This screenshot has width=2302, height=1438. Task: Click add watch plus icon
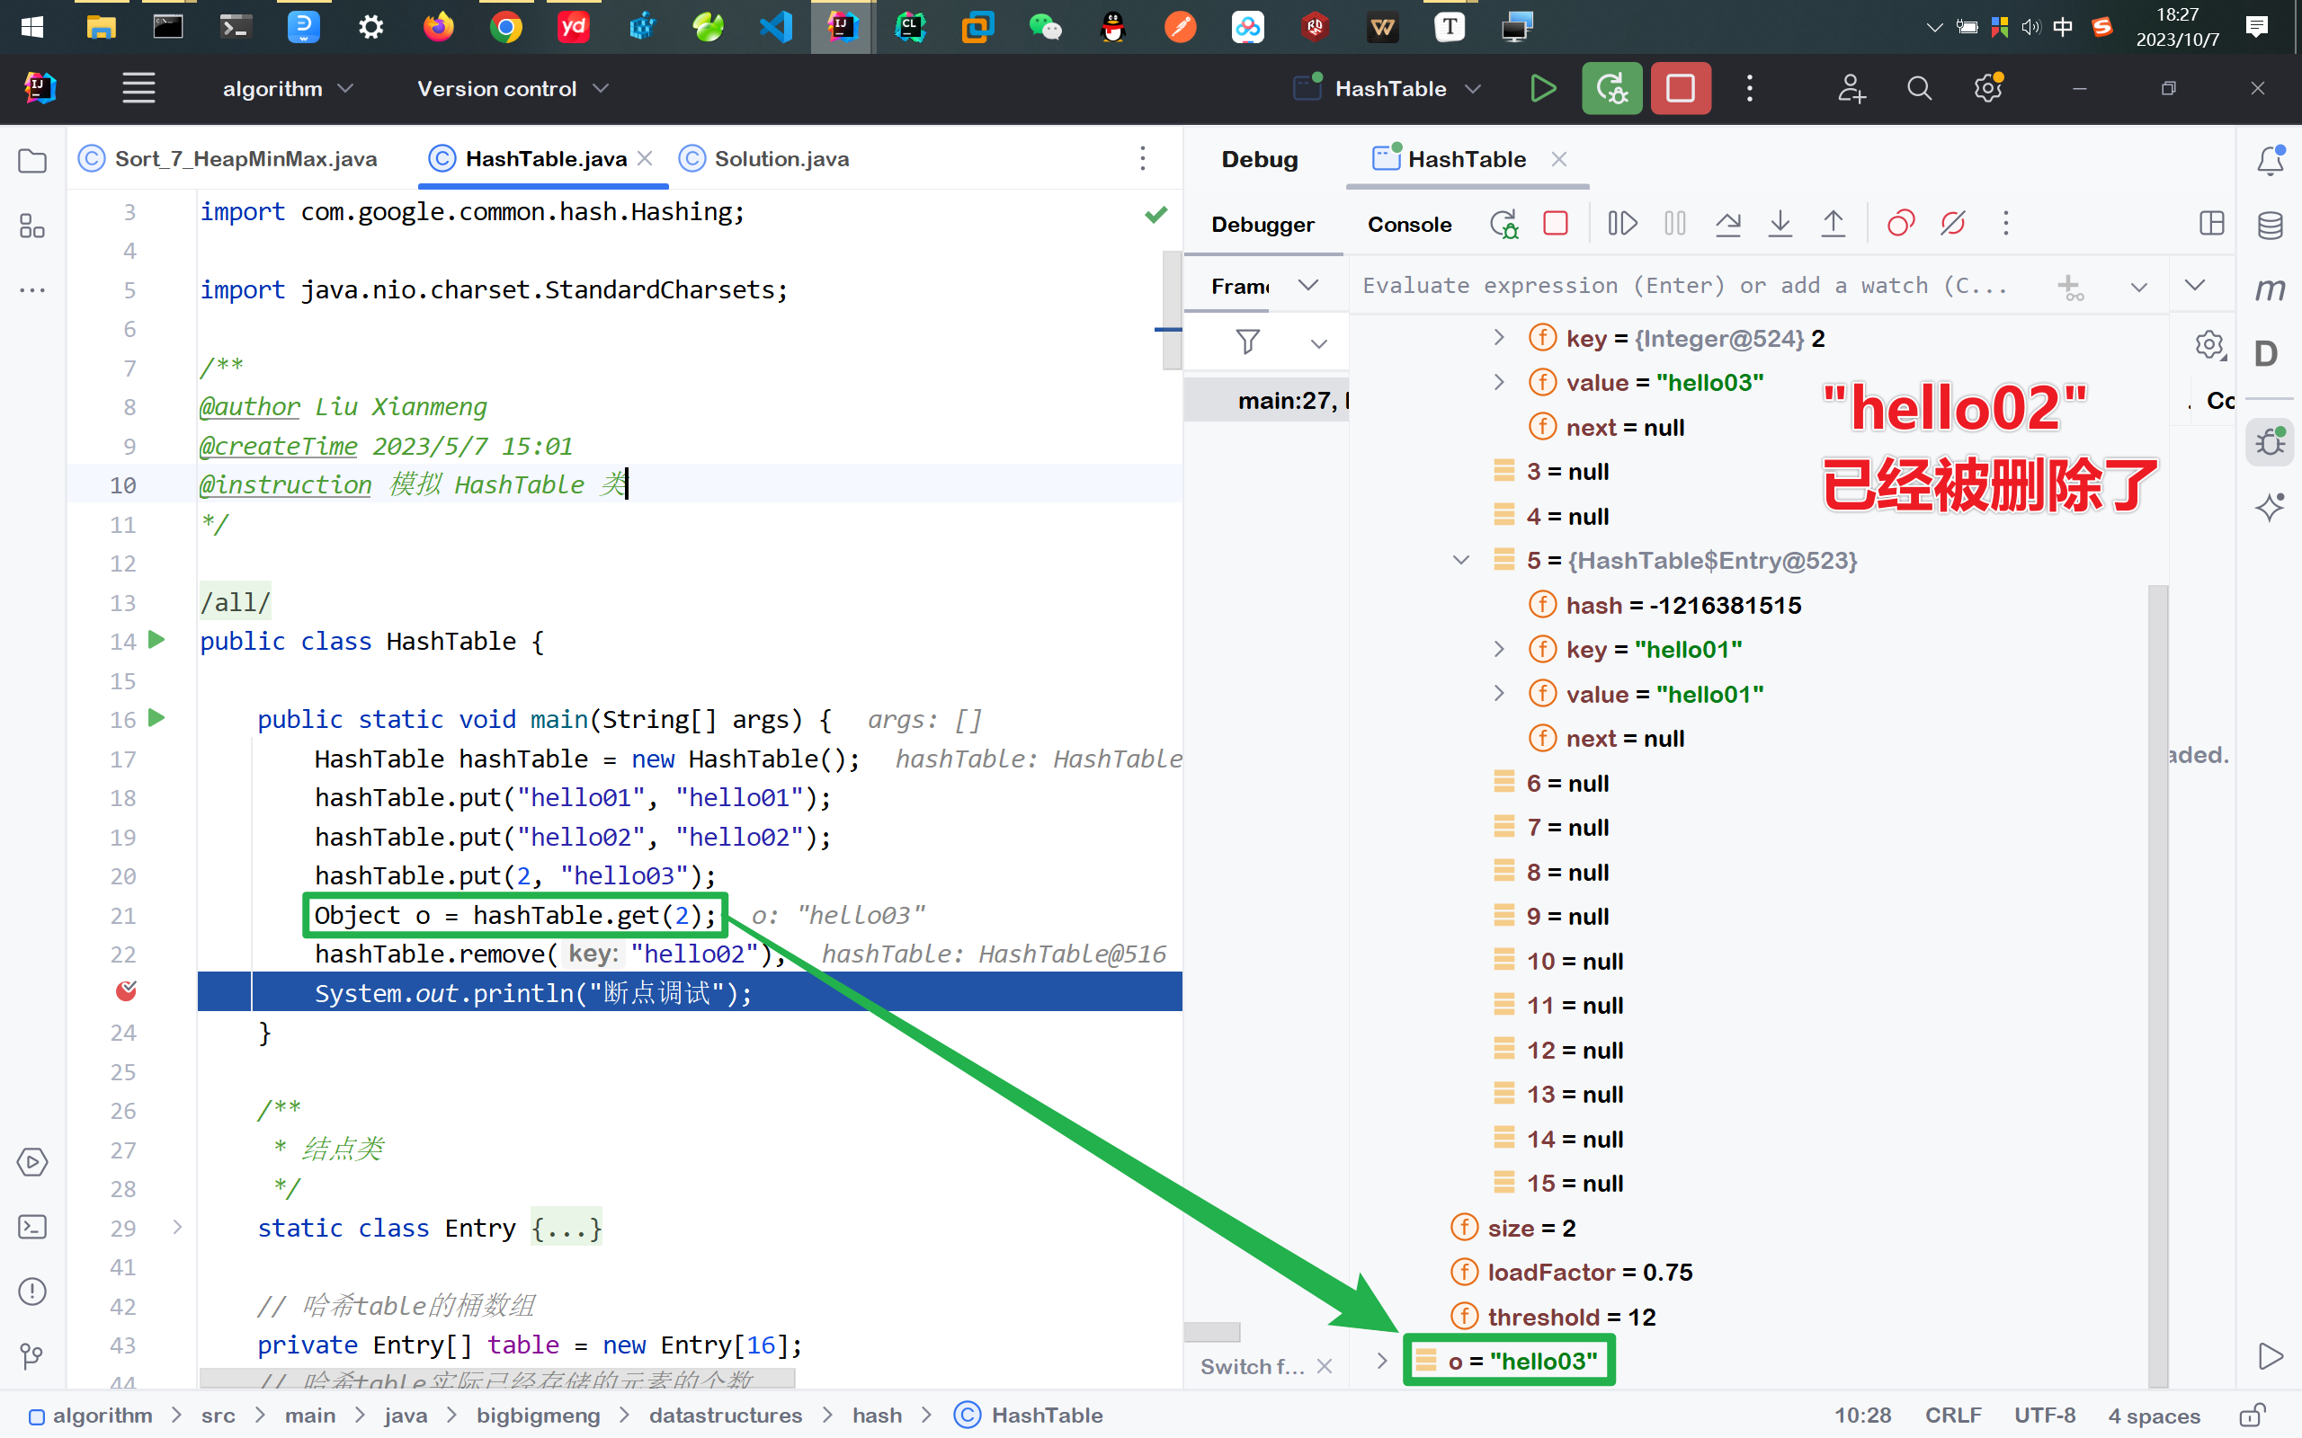[x=2070, y=287]
